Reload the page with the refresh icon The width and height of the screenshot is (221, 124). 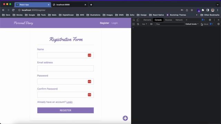(13, 10)
